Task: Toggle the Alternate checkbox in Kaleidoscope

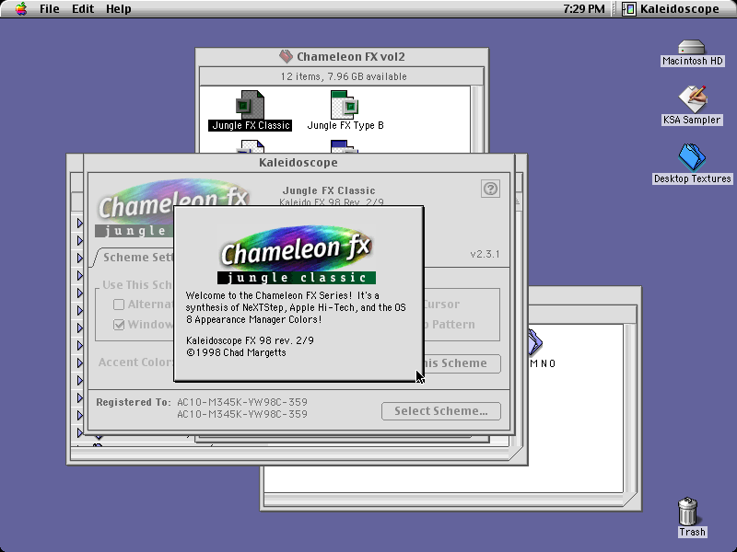Action: coord(119,305)
